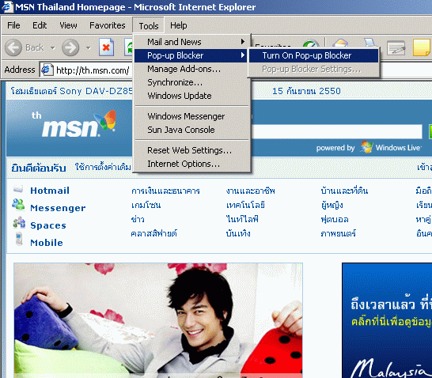Open the ผู้หญิง link
432x378 pixels.
pyautogui.click(x=332, y=205)
